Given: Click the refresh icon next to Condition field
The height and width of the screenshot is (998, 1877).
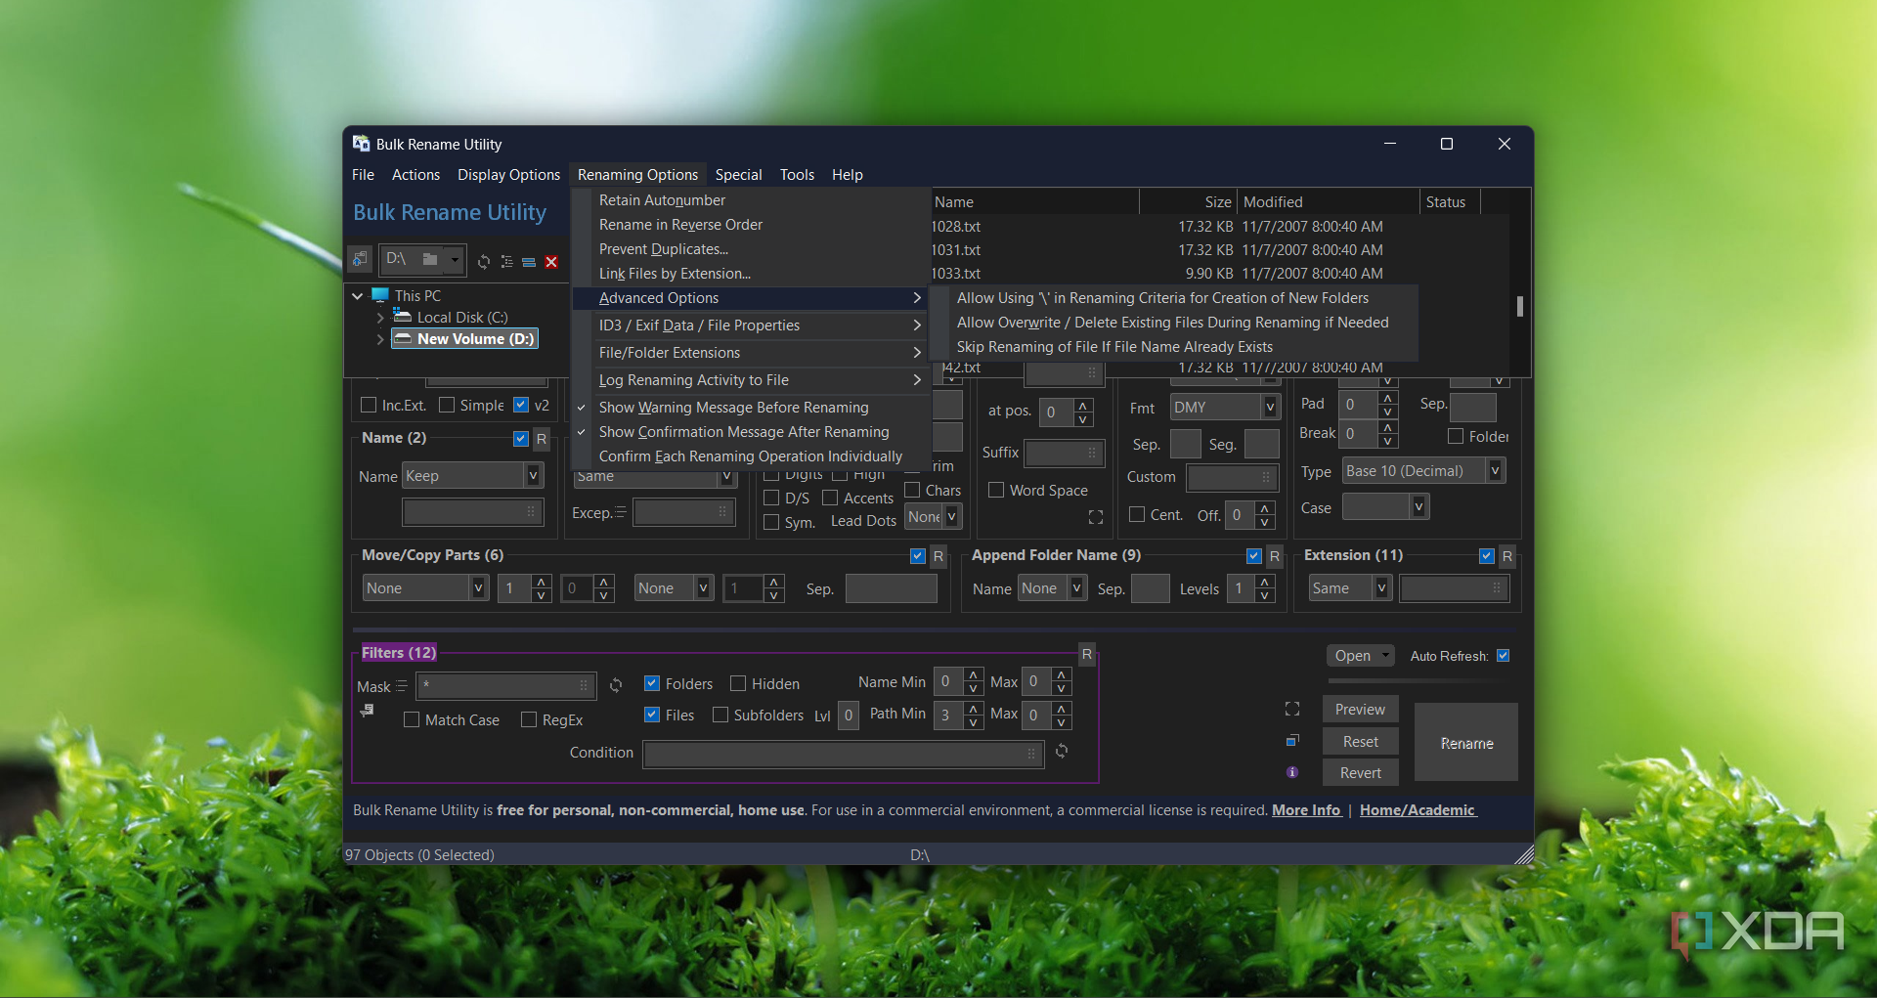Looking at the screenshot, I should [1062, 751].
